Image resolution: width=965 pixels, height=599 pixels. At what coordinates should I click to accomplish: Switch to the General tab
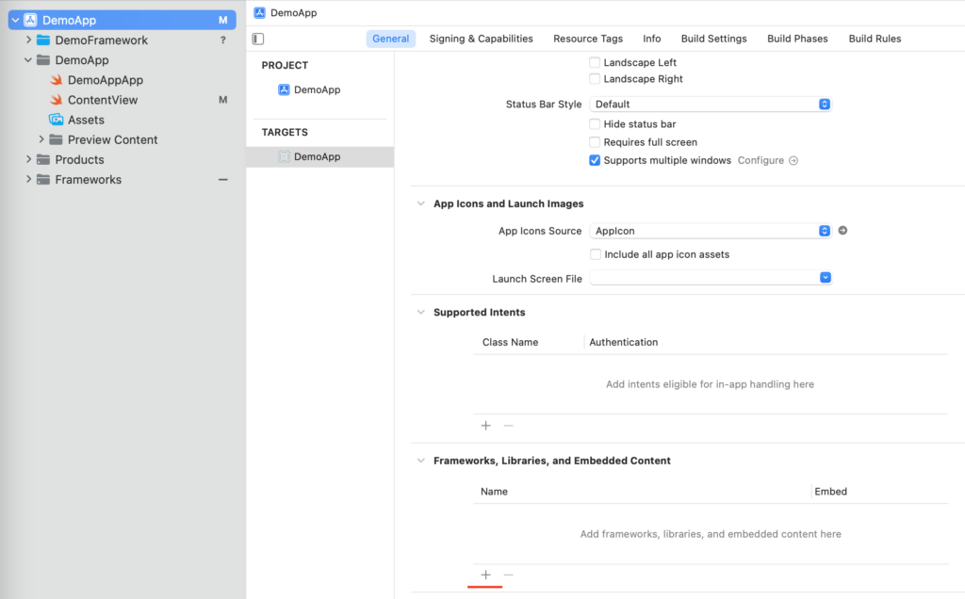pyautogui.click(x=391, y=39)
